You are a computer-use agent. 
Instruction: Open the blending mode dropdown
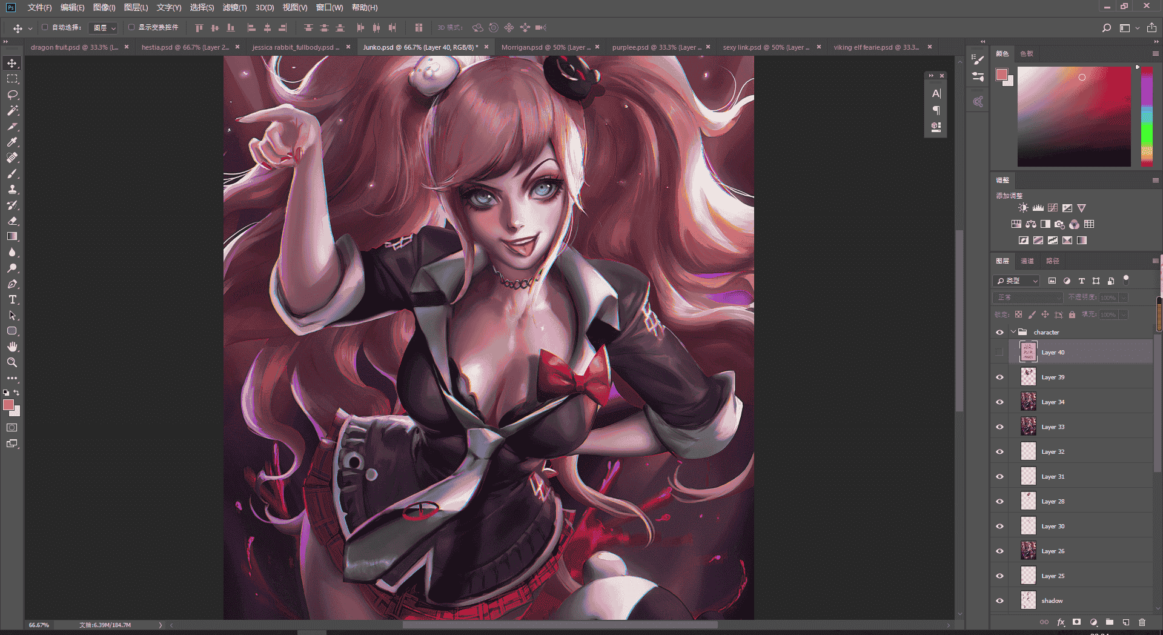(x=1028, y=298)
